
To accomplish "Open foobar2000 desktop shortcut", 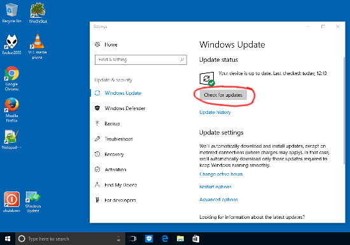I will click(x=11, y=44).
